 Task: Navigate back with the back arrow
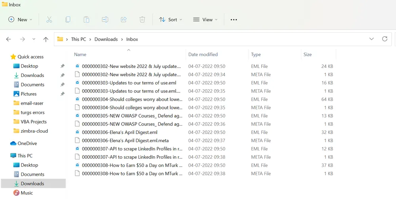coord(9,39)
